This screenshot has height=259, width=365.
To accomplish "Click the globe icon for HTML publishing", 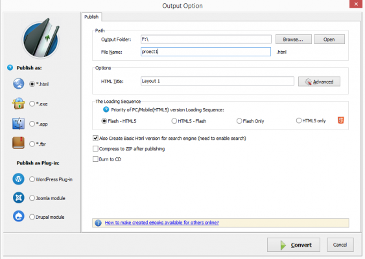I will (x=18, y=84).
